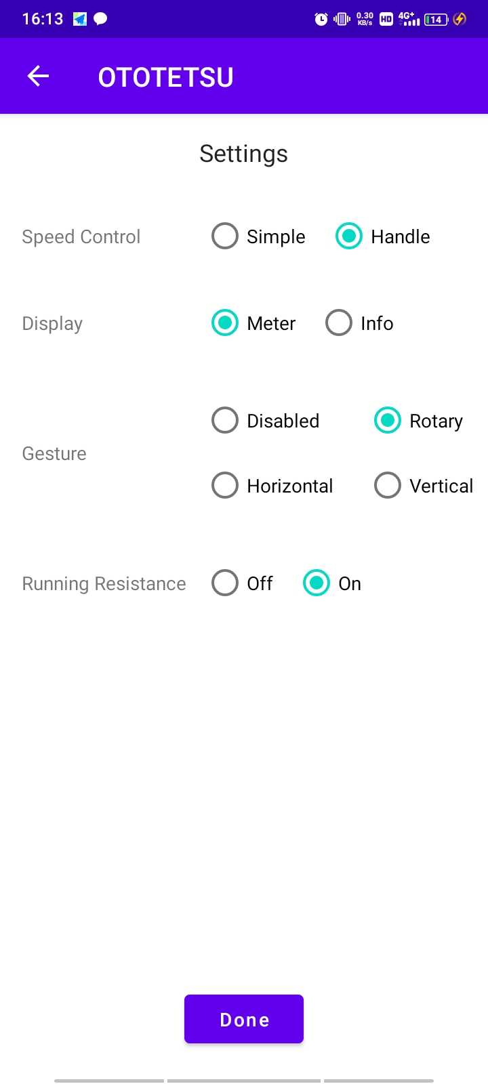Tap the battery level indicator
This screenshot has height=1084, width=488.
click(436, 19)
